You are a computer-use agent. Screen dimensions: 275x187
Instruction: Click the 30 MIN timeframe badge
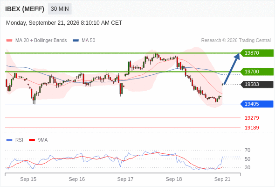(60, 9)
